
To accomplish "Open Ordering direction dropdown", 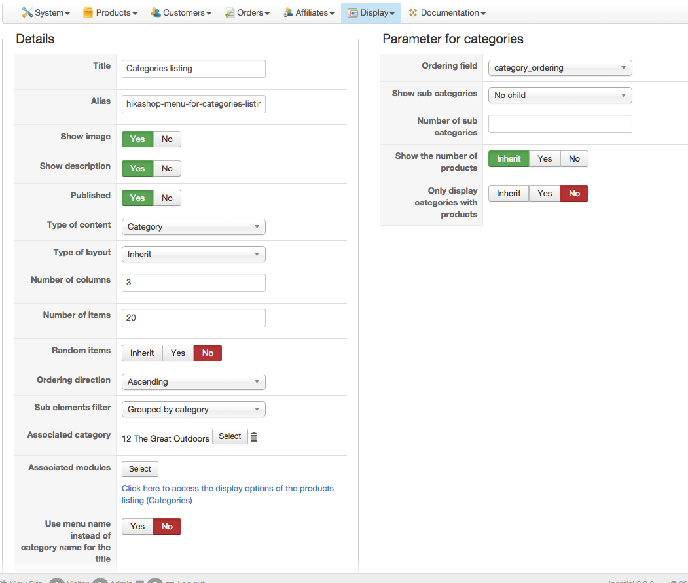I will click(x=194, y=382).
